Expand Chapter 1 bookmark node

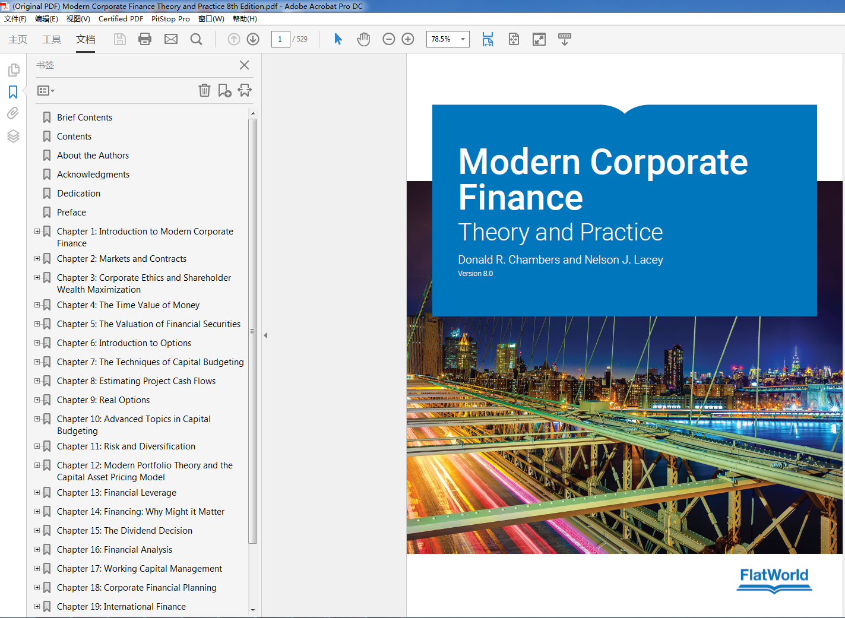click(x=37, y=231)
